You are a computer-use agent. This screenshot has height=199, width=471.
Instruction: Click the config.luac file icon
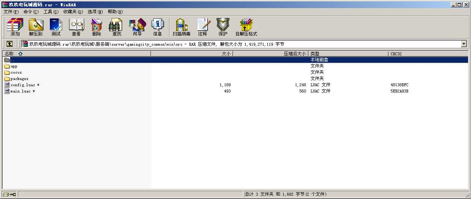[7, 85]
